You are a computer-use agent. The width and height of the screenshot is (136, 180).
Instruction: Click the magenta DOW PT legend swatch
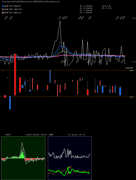pos(3,13)
